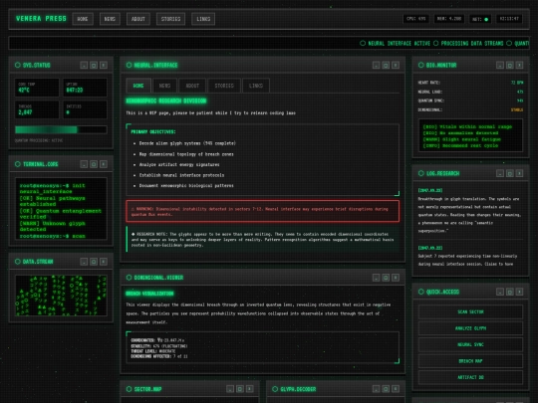The image size is (538, 403).
Task: Open the ARTIFACT DB button
Action: [470, 377]
